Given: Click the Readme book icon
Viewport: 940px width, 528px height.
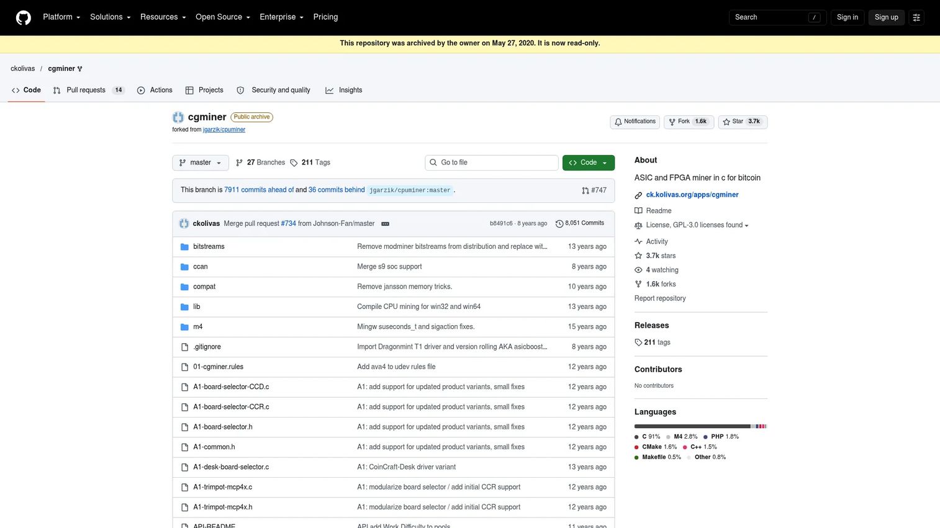Looking at the screenshot, I should [x=638, y=211].
